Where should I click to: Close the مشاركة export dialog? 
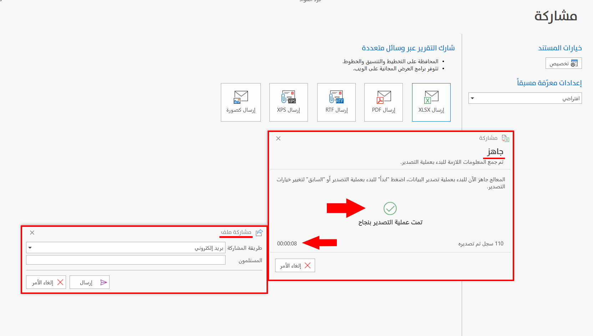278,138
